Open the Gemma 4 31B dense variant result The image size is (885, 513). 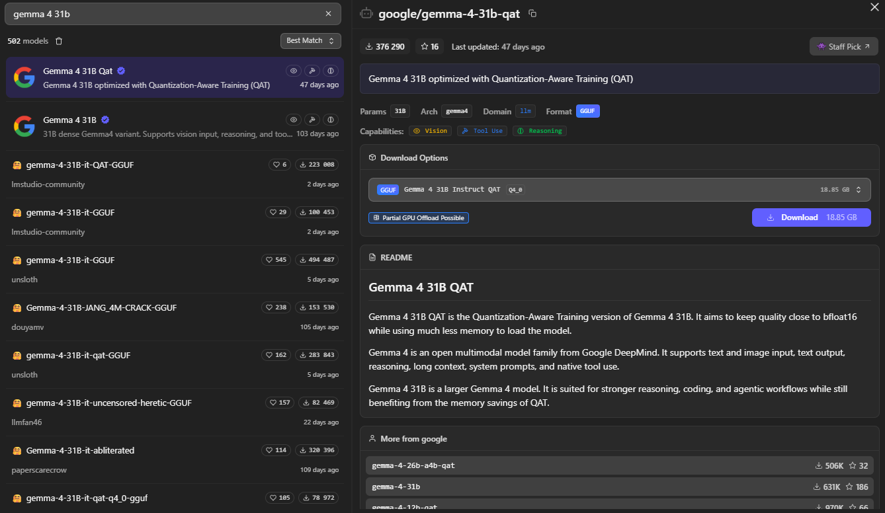(x=175, y=126)
